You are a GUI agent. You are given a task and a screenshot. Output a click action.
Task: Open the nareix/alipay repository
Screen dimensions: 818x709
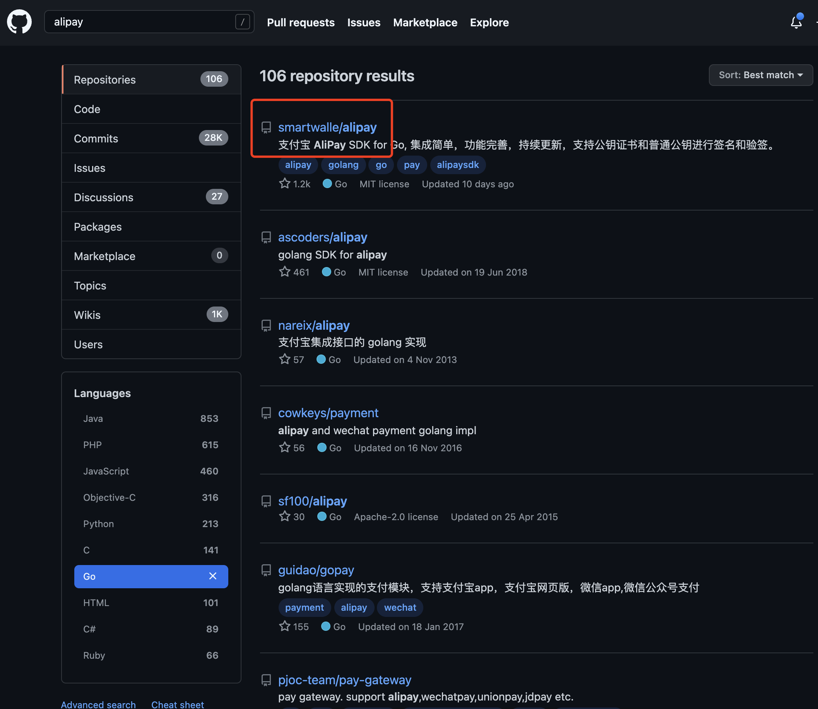[314, 325]
